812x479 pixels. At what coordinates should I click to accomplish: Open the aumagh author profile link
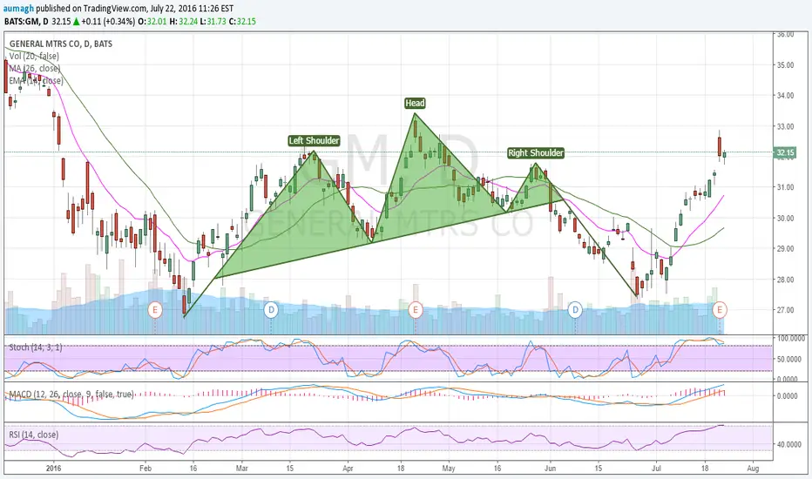coord(18,9)
